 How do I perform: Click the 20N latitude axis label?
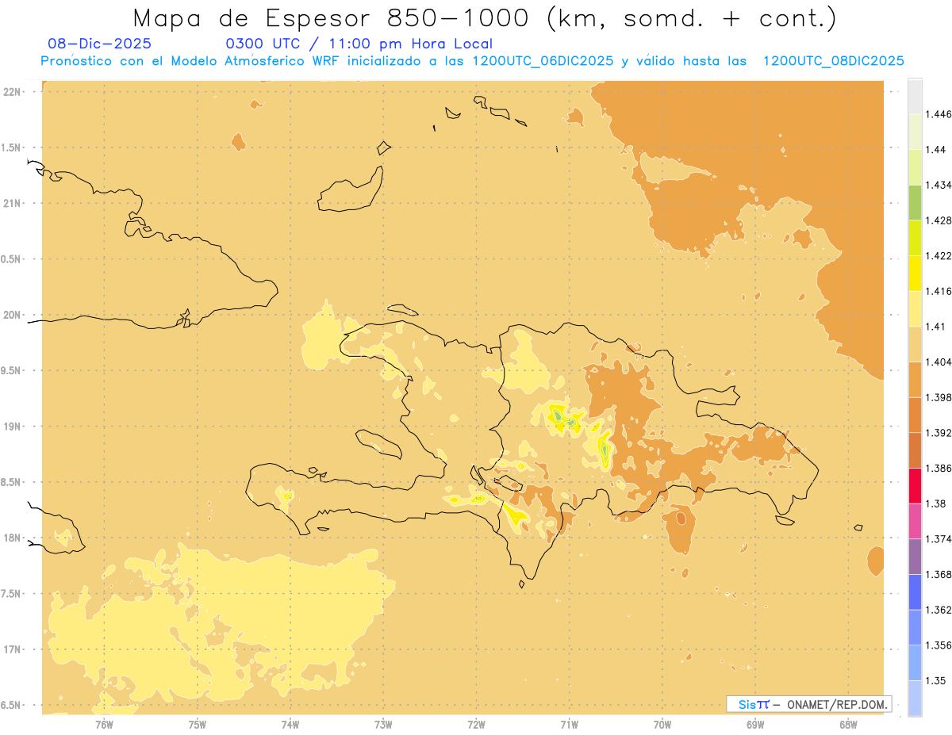[x=12, y=315]
